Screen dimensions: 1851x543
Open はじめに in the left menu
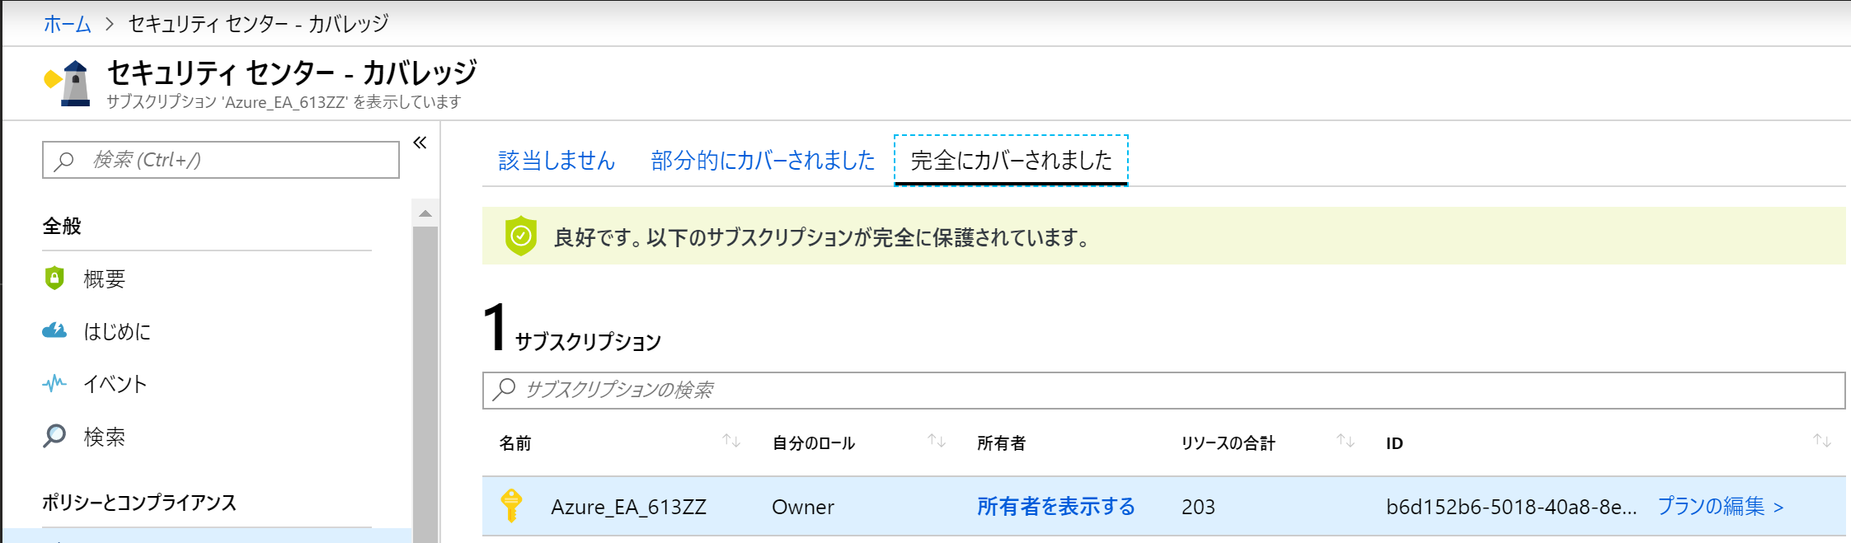click(x=117, y=331)
